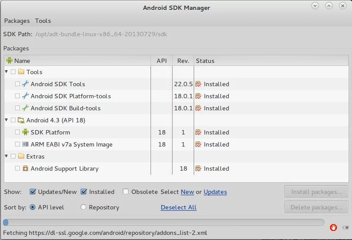Collapse the Extras folder group
The height and width of the screenshot is (240, 352).
point(6,156)
